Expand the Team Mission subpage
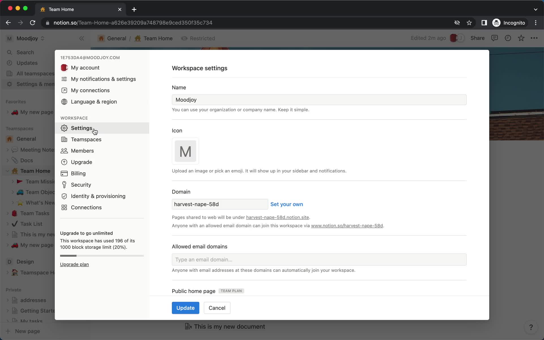Viewport: 544px width, 340px height. coord(13,182)
